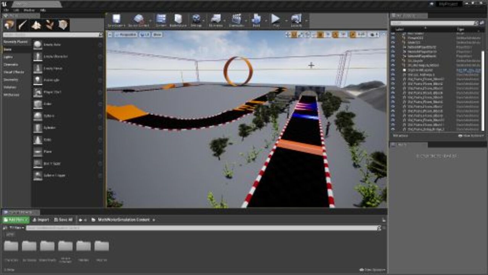
Task: Open the Blueprints toolbar icon
Action: (216, 20)
